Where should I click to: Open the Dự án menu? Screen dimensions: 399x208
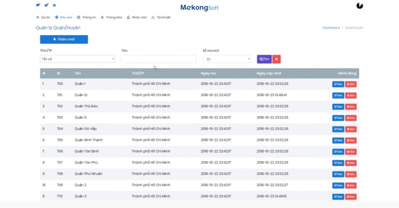tap(43, 17)
